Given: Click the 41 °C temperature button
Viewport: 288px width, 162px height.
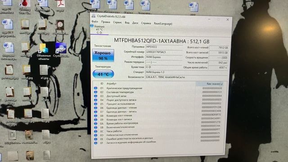Looking at the screenshot, I should pyautogui.click(x=103, y=74).
